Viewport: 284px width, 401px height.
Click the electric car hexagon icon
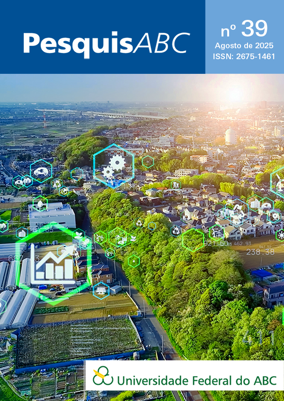pos(41,171)
